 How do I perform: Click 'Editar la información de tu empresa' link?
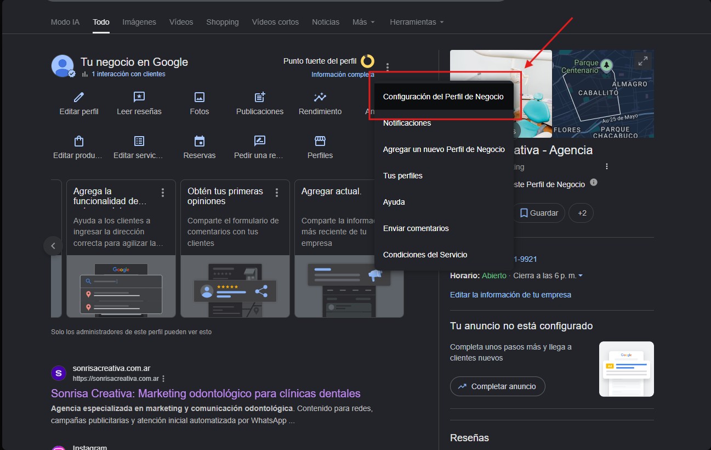510,295
